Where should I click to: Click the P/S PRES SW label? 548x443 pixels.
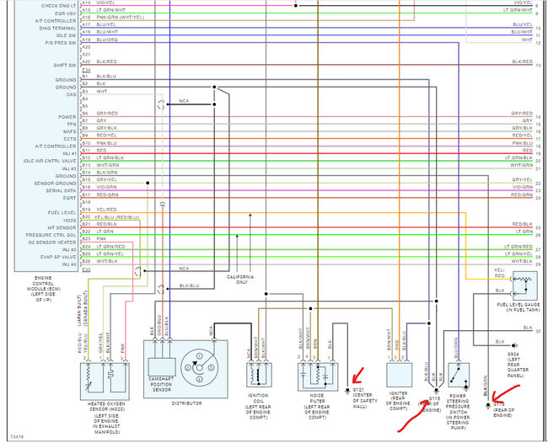(61, 43)
